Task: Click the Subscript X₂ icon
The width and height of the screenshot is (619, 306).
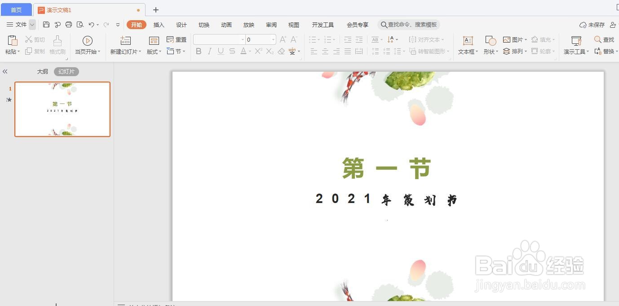Action: pyautogui.click(x=270, y=51)
